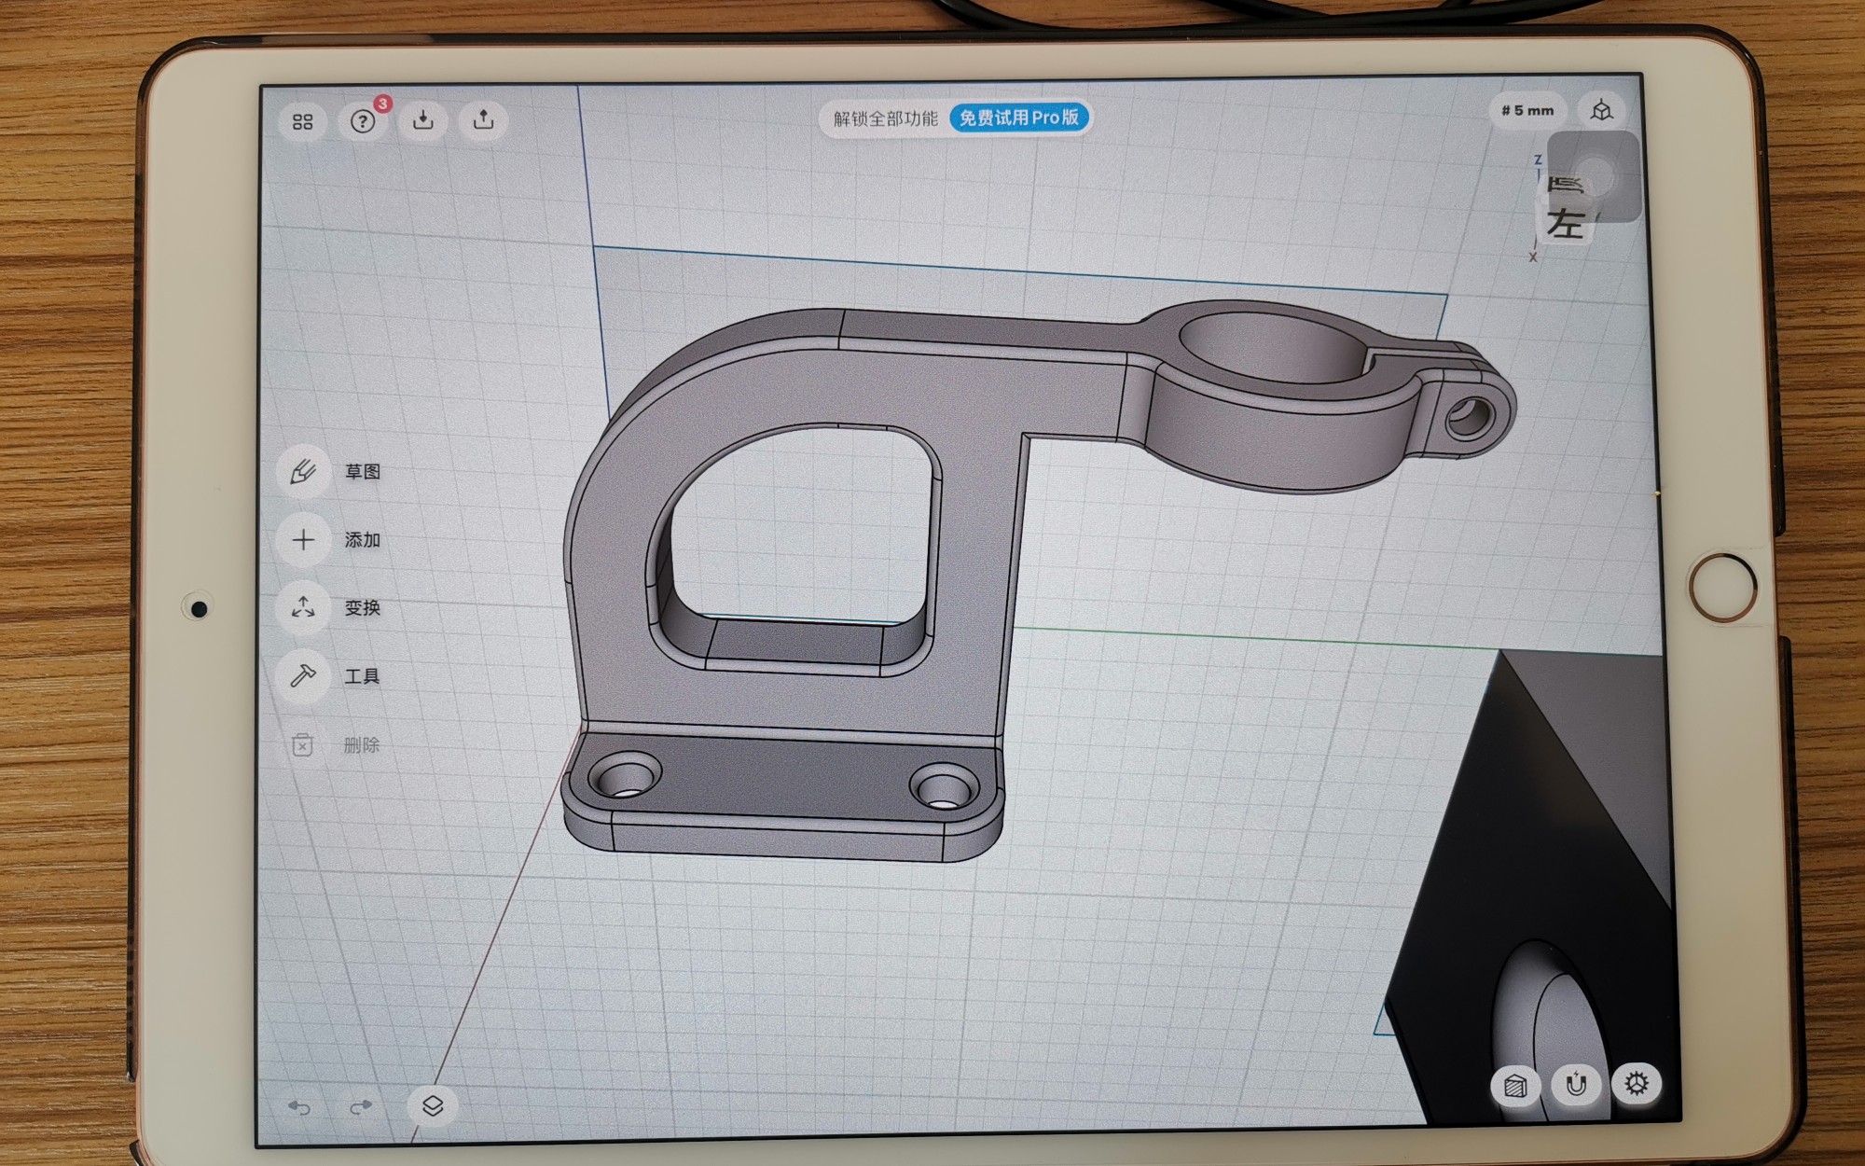This screenshot has width=1865, height=1166.
Task: Select the 变换 (Transform) tool
Action: [x=302, y=607]
